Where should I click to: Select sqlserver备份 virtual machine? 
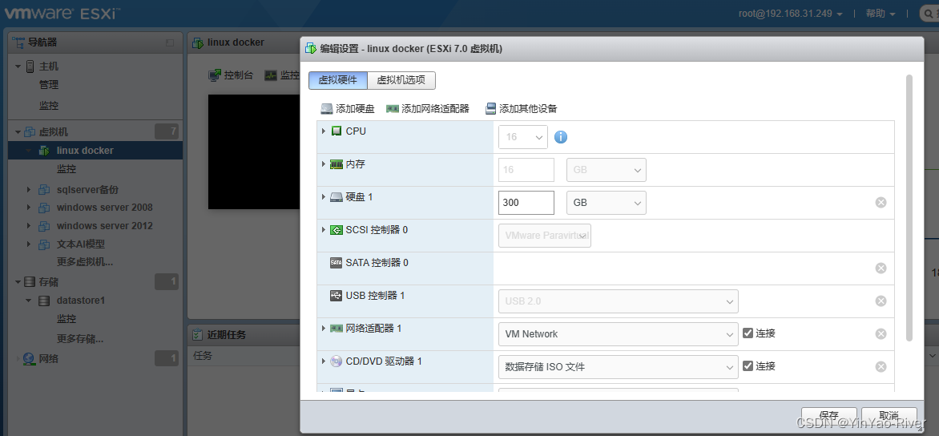[x=87, y=189]
